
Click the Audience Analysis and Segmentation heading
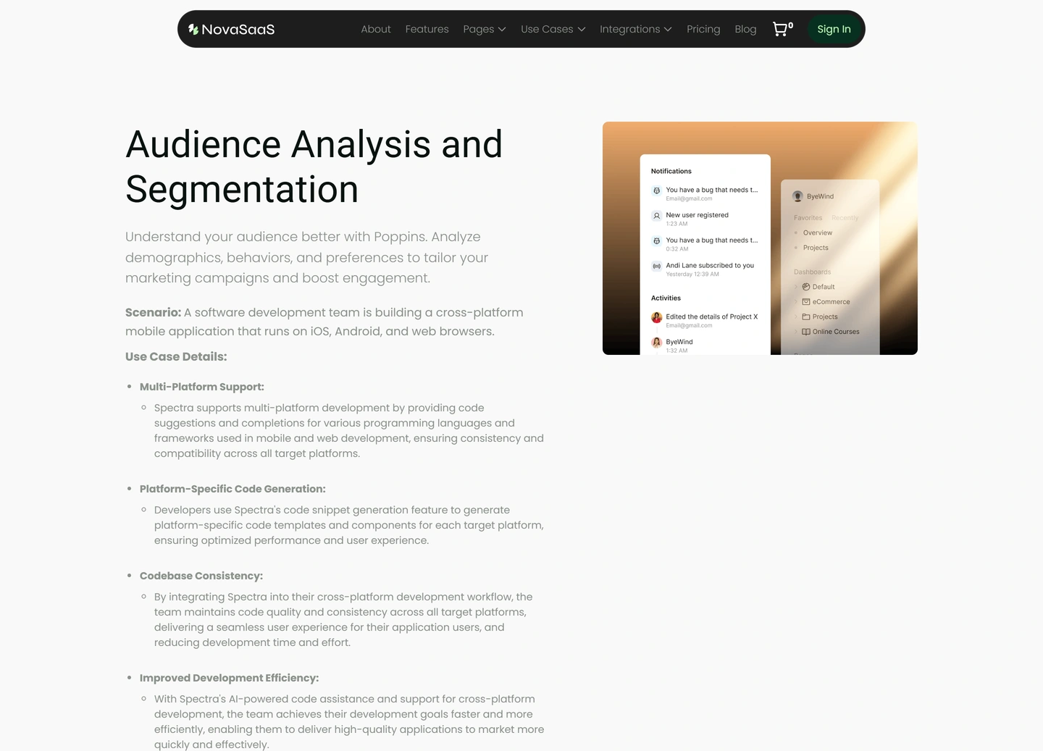coord(314,167)
